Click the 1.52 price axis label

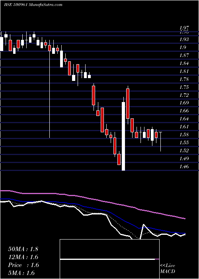(x=184, y=151)
